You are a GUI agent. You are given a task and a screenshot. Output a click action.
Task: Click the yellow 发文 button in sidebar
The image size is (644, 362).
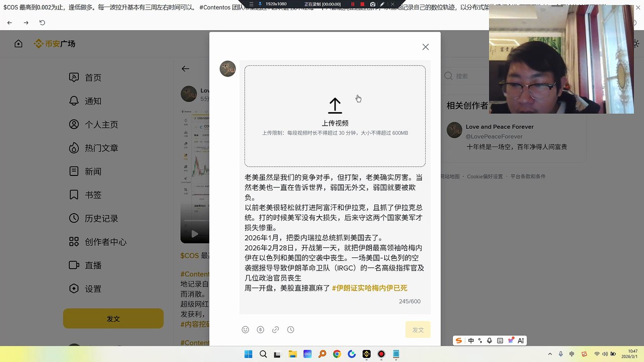click(113, 319)
